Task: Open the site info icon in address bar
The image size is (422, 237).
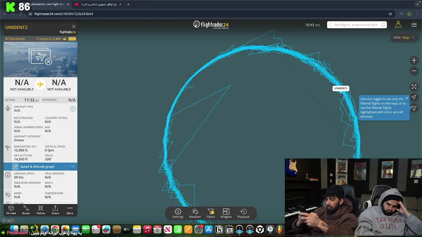Action: click(x=30, y=14)
